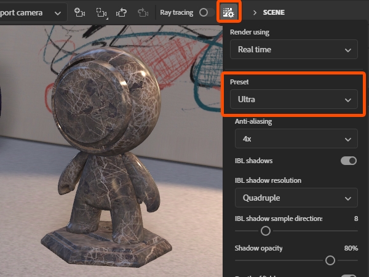Click the add camera bookmark icon
Viewport: 369px width, 277px height.
pos(79,12)
